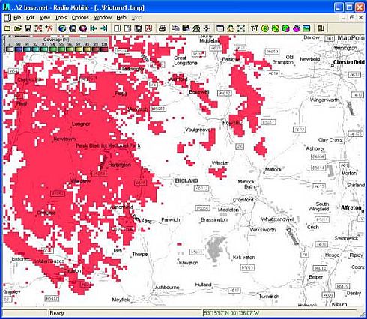This screenshot has height=319, width=367.
Task: Click the Youlgreave label on the map
Action: pyautogui.click(x=197, y=130)
